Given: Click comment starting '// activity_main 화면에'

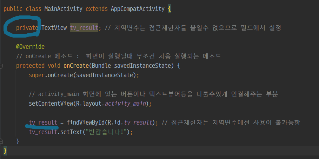Looking at the screenshot, I should [153, 94].
